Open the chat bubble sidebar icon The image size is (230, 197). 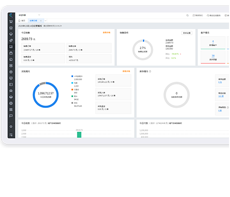pyautogui.click(x=11, y=116)
